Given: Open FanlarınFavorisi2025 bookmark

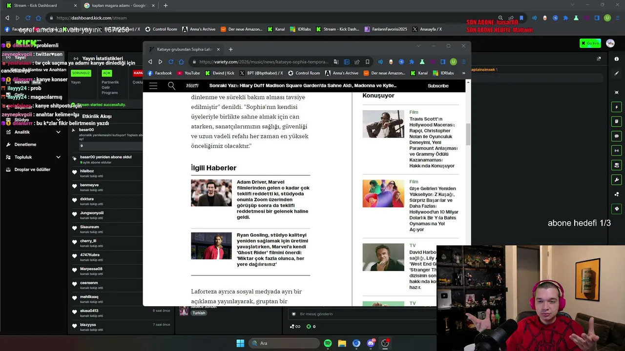Looking at the screenshot, I should [386, 29].
